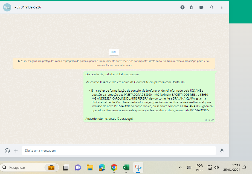Open File Explorer from the taskbar
Image resolution: width=252 pixels, height=174 pixels.
click(x=90, y=168)
